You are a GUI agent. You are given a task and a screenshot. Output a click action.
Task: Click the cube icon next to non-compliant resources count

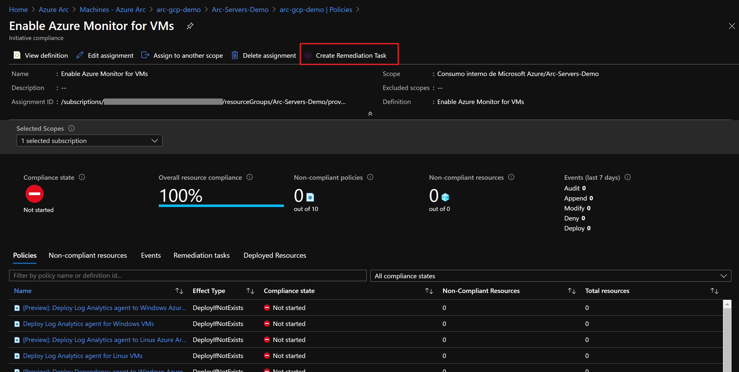tap(445, 197)
